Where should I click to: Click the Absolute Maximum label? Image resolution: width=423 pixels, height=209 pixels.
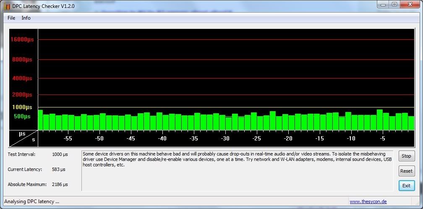pyautogui.click(x=27, y=185)
